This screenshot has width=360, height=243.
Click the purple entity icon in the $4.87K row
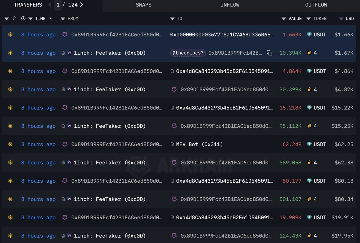pos(174,89)
